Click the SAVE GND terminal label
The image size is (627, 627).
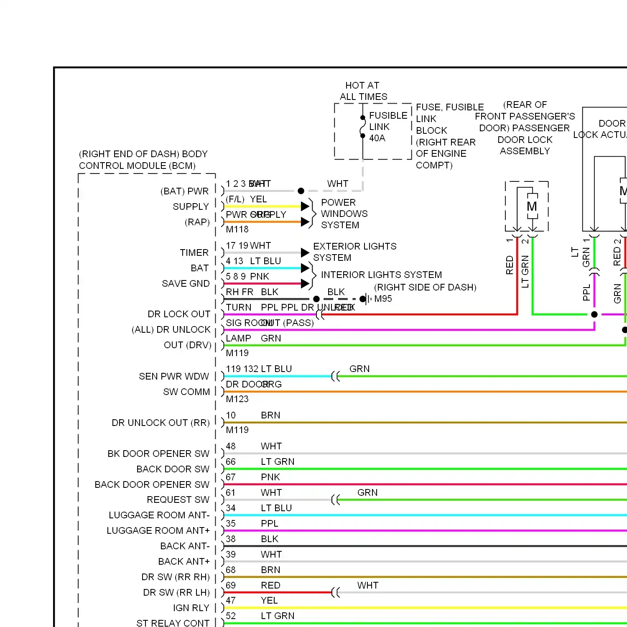pyautogui.click(x=186, y=283)
